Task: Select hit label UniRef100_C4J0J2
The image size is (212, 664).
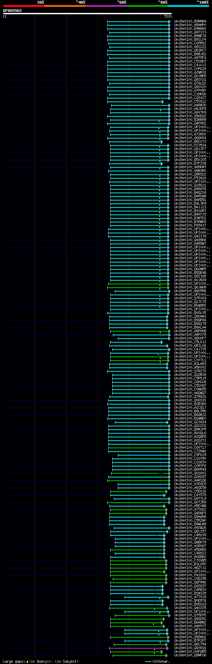Action: [190, 65]
